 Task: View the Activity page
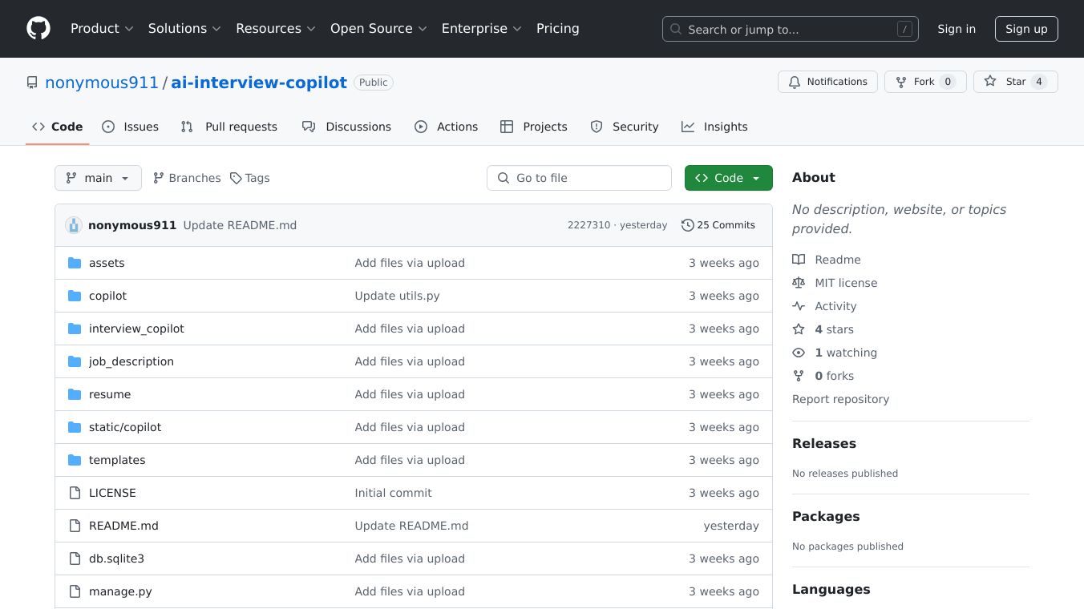click(835, 306)
